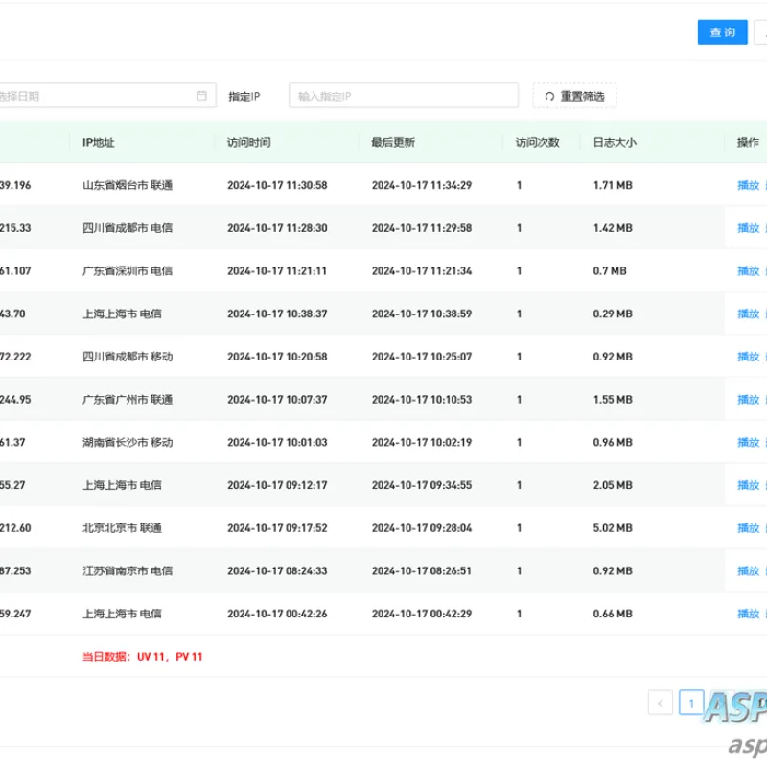Click the 0.7 MB log size cell
The image size is (767, 767).
(610, 271)
